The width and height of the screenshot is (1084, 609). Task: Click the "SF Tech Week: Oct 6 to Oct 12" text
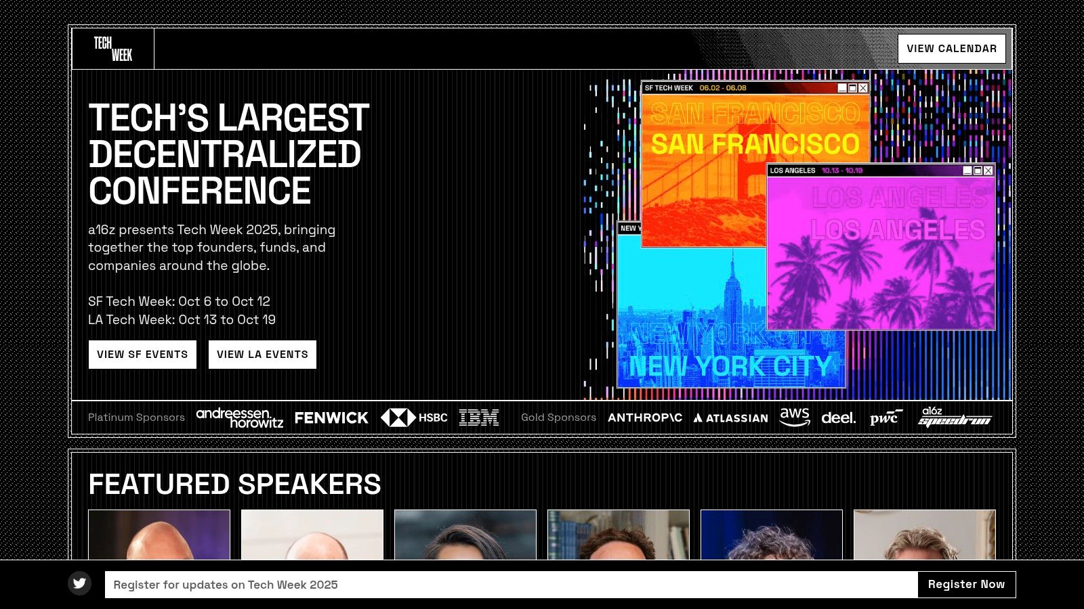pos(180,301)
